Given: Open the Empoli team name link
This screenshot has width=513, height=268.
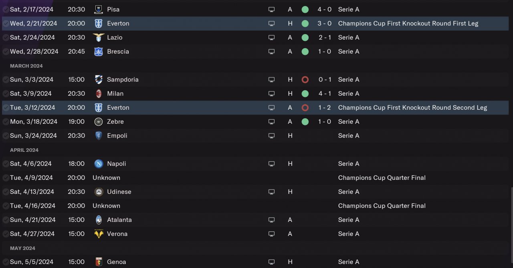Looking at the screenshot, I should [x=117, y=135].
